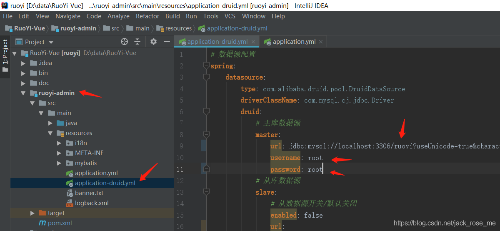Open the Edit menu
The height and width of the screenshot is (231, 500).
[x=24, y=16]
